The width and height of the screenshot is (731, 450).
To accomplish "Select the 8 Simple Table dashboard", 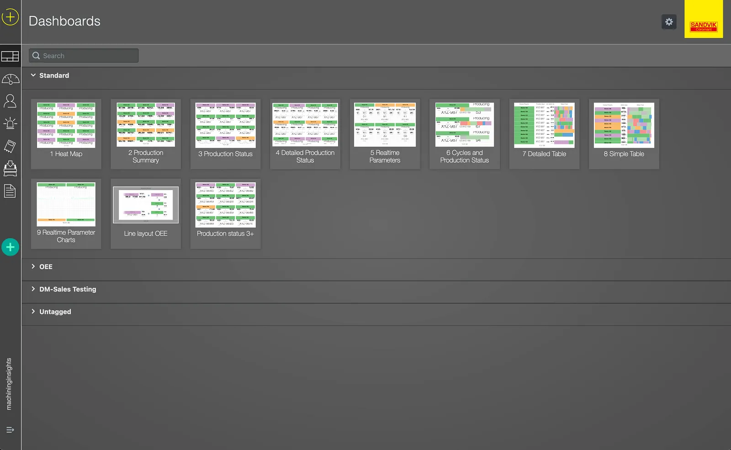I will [623, 134].
